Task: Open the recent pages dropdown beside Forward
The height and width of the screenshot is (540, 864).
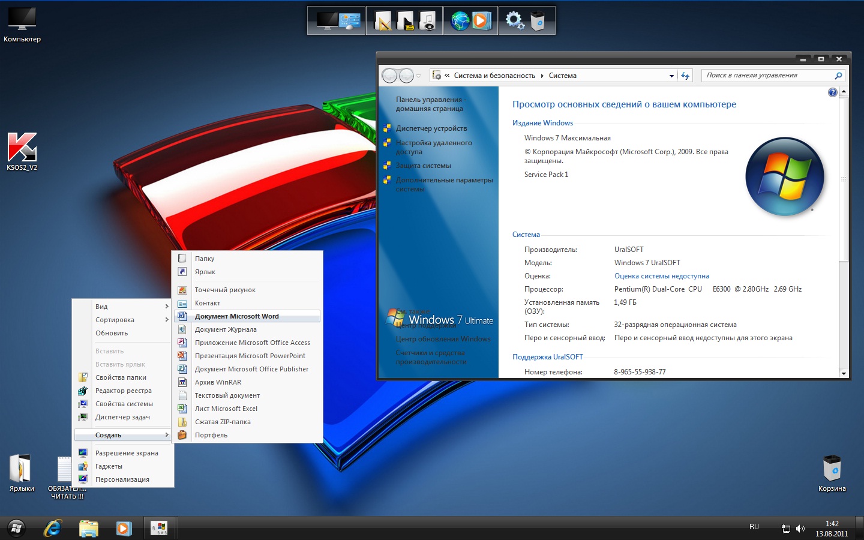Action: [418, 76]
